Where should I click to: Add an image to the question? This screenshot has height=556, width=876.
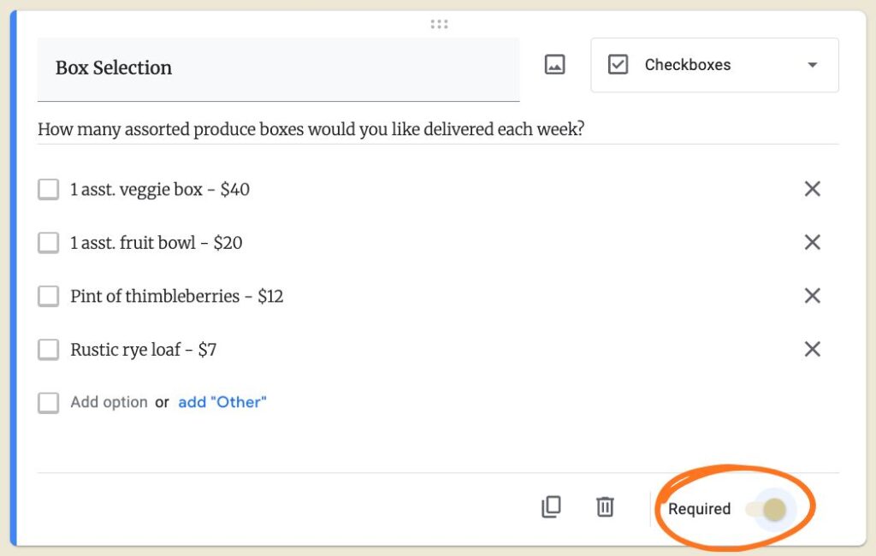tap(555, 65)
